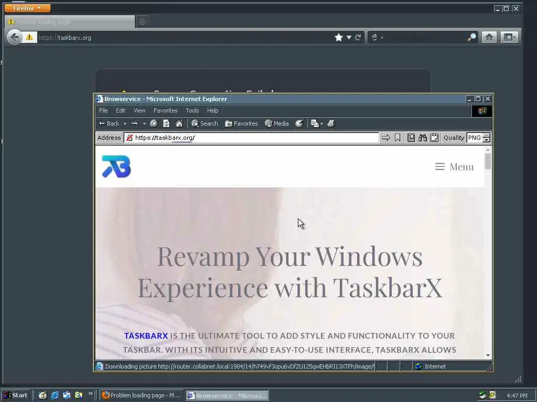Open View menu in Internet Explorer
537x402 pixels.
tap(139, 110)
